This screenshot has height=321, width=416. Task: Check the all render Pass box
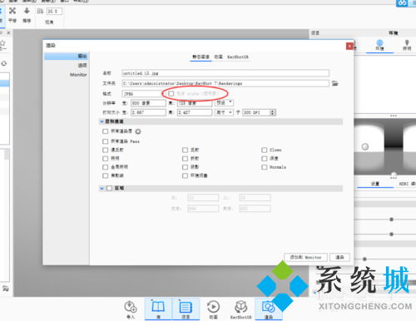point(105,141)
